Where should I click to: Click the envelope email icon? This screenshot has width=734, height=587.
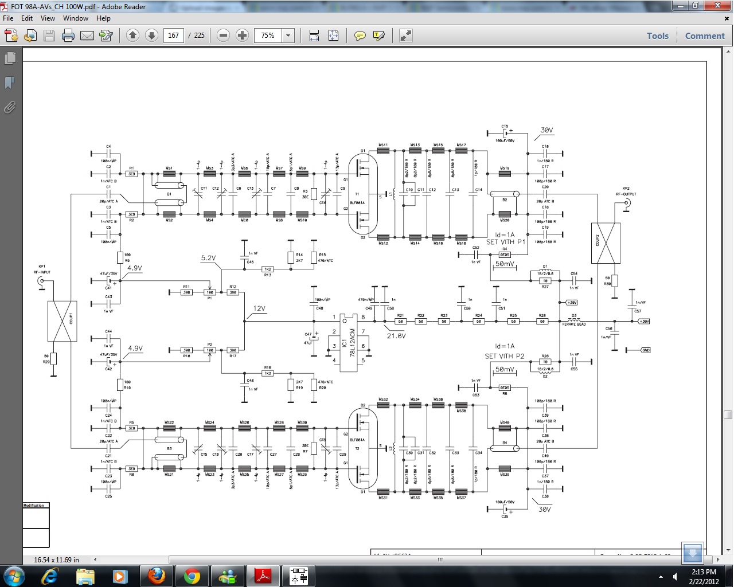click(x=87, y=36)
